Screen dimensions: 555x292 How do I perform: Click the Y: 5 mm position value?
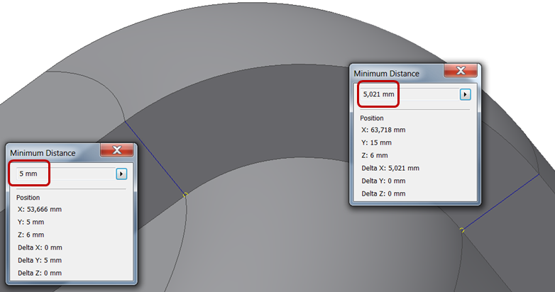click(x=31, y=222)
